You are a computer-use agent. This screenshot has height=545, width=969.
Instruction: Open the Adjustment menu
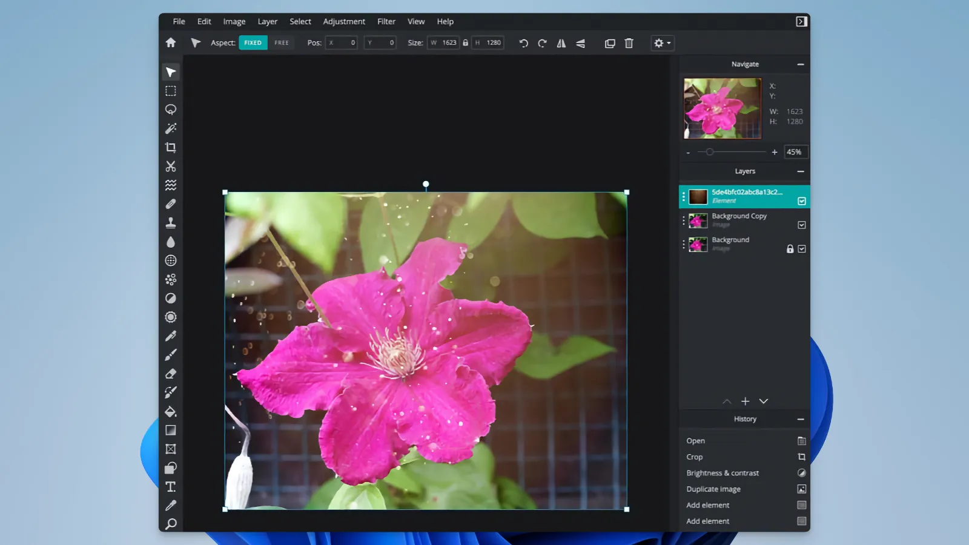(343, 21)
